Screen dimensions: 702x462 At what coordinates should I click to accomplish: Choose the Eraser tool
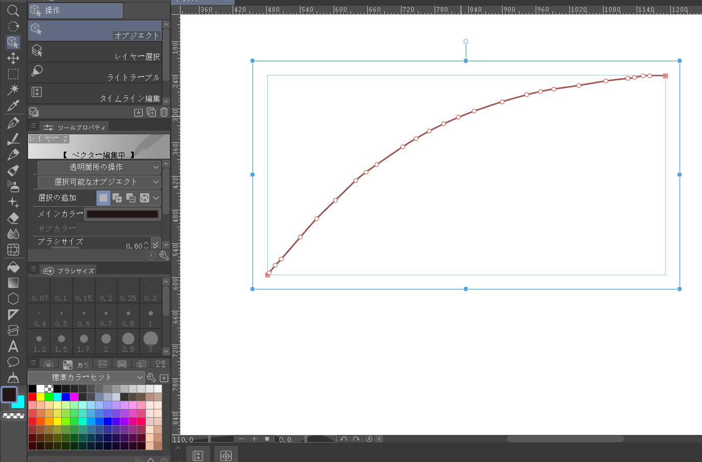coord(13,218)
